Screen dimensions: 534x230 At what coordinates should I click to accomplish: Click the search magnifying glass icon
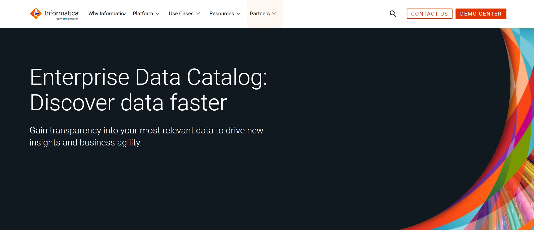click(x=393, y=14)
